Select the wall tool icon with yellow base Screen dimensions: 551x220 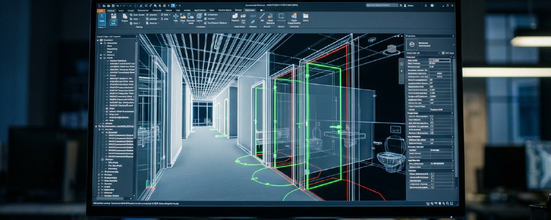pos(183,16)
